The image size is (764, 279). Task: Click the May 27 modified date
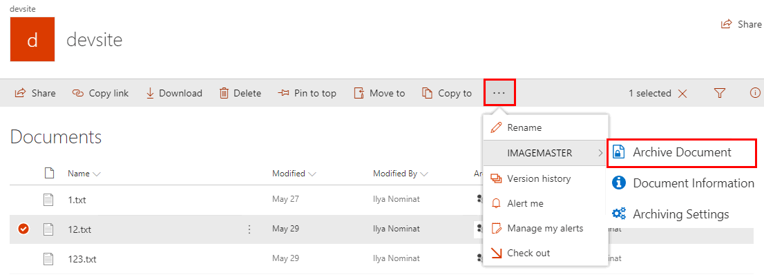click(x=285, y=199)
